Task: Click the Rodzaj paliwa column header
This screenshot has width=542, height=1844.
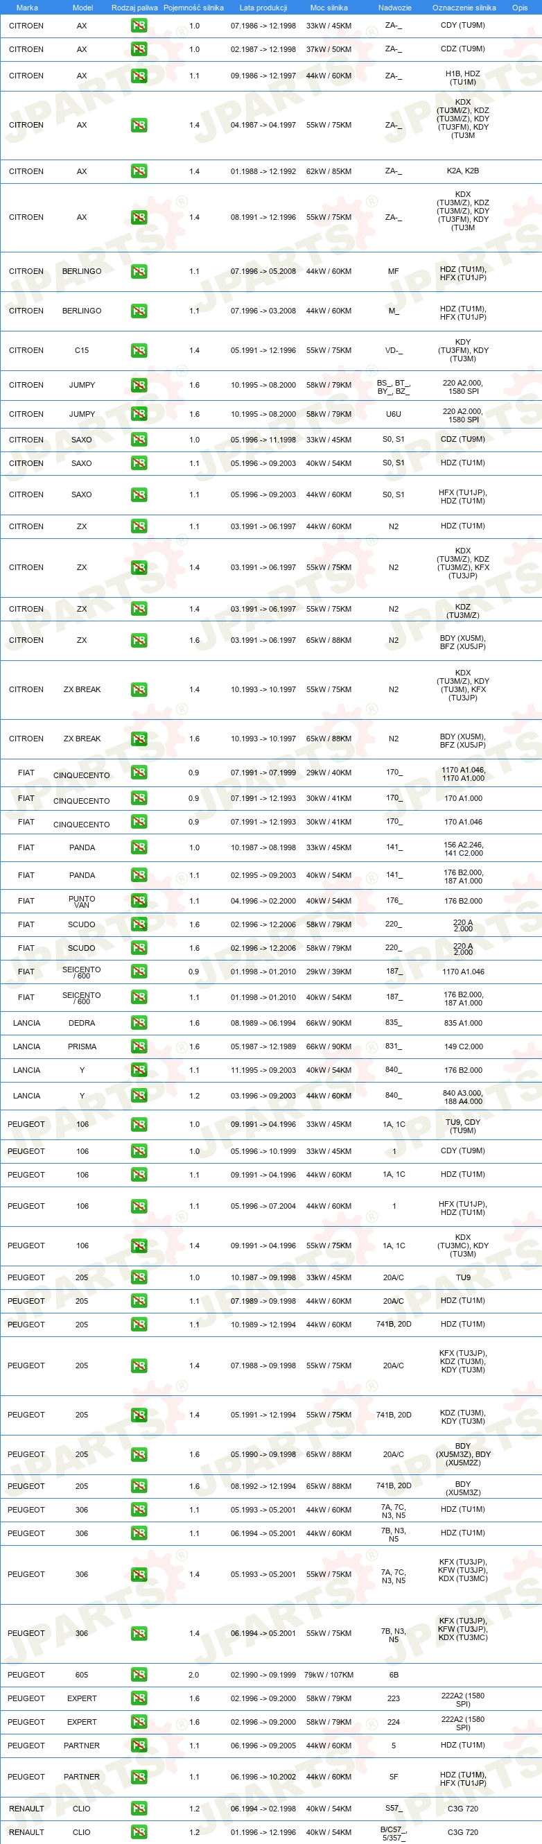Action: point(134,8)
